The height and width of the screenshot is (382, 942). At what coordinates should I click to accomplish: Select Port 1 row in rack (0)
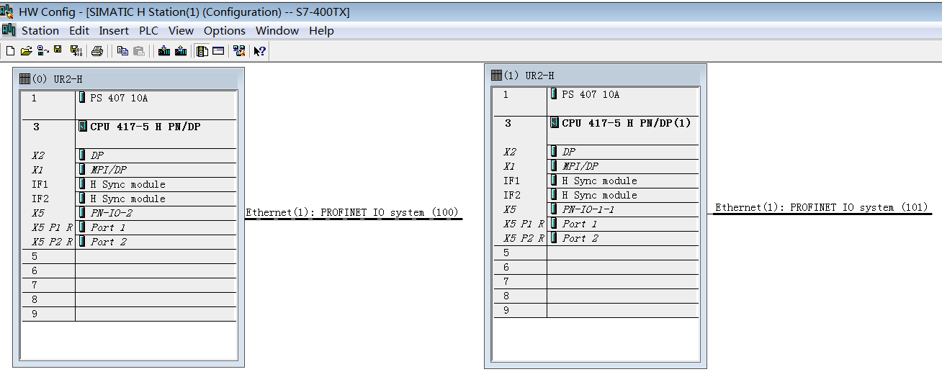click(x=129, y=227)
